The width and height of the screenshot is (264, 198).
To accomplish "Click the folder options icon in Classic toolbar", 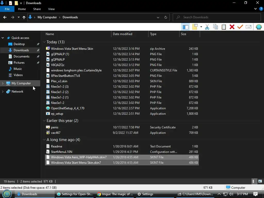I will tap(195, 27).
